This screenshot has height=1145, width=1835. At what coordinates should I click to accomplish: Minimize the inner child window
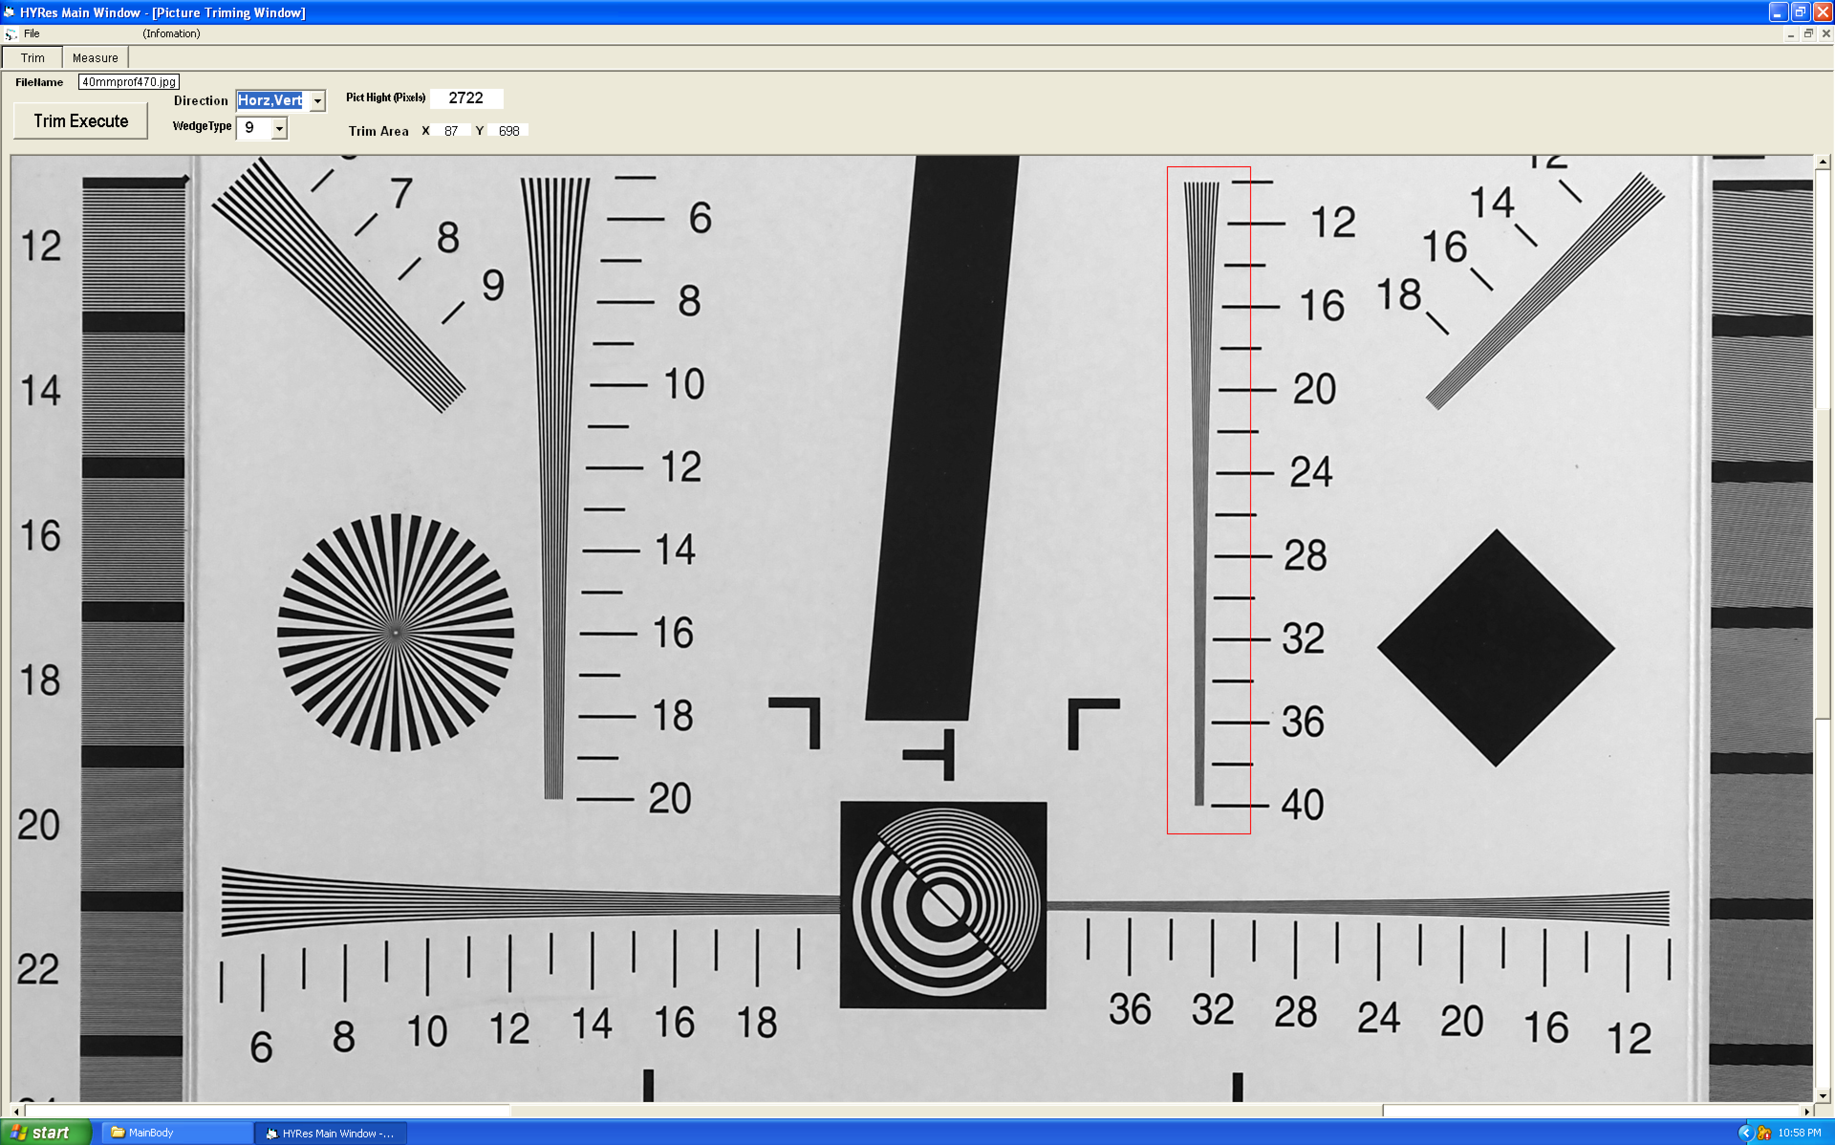point(1791,34)
